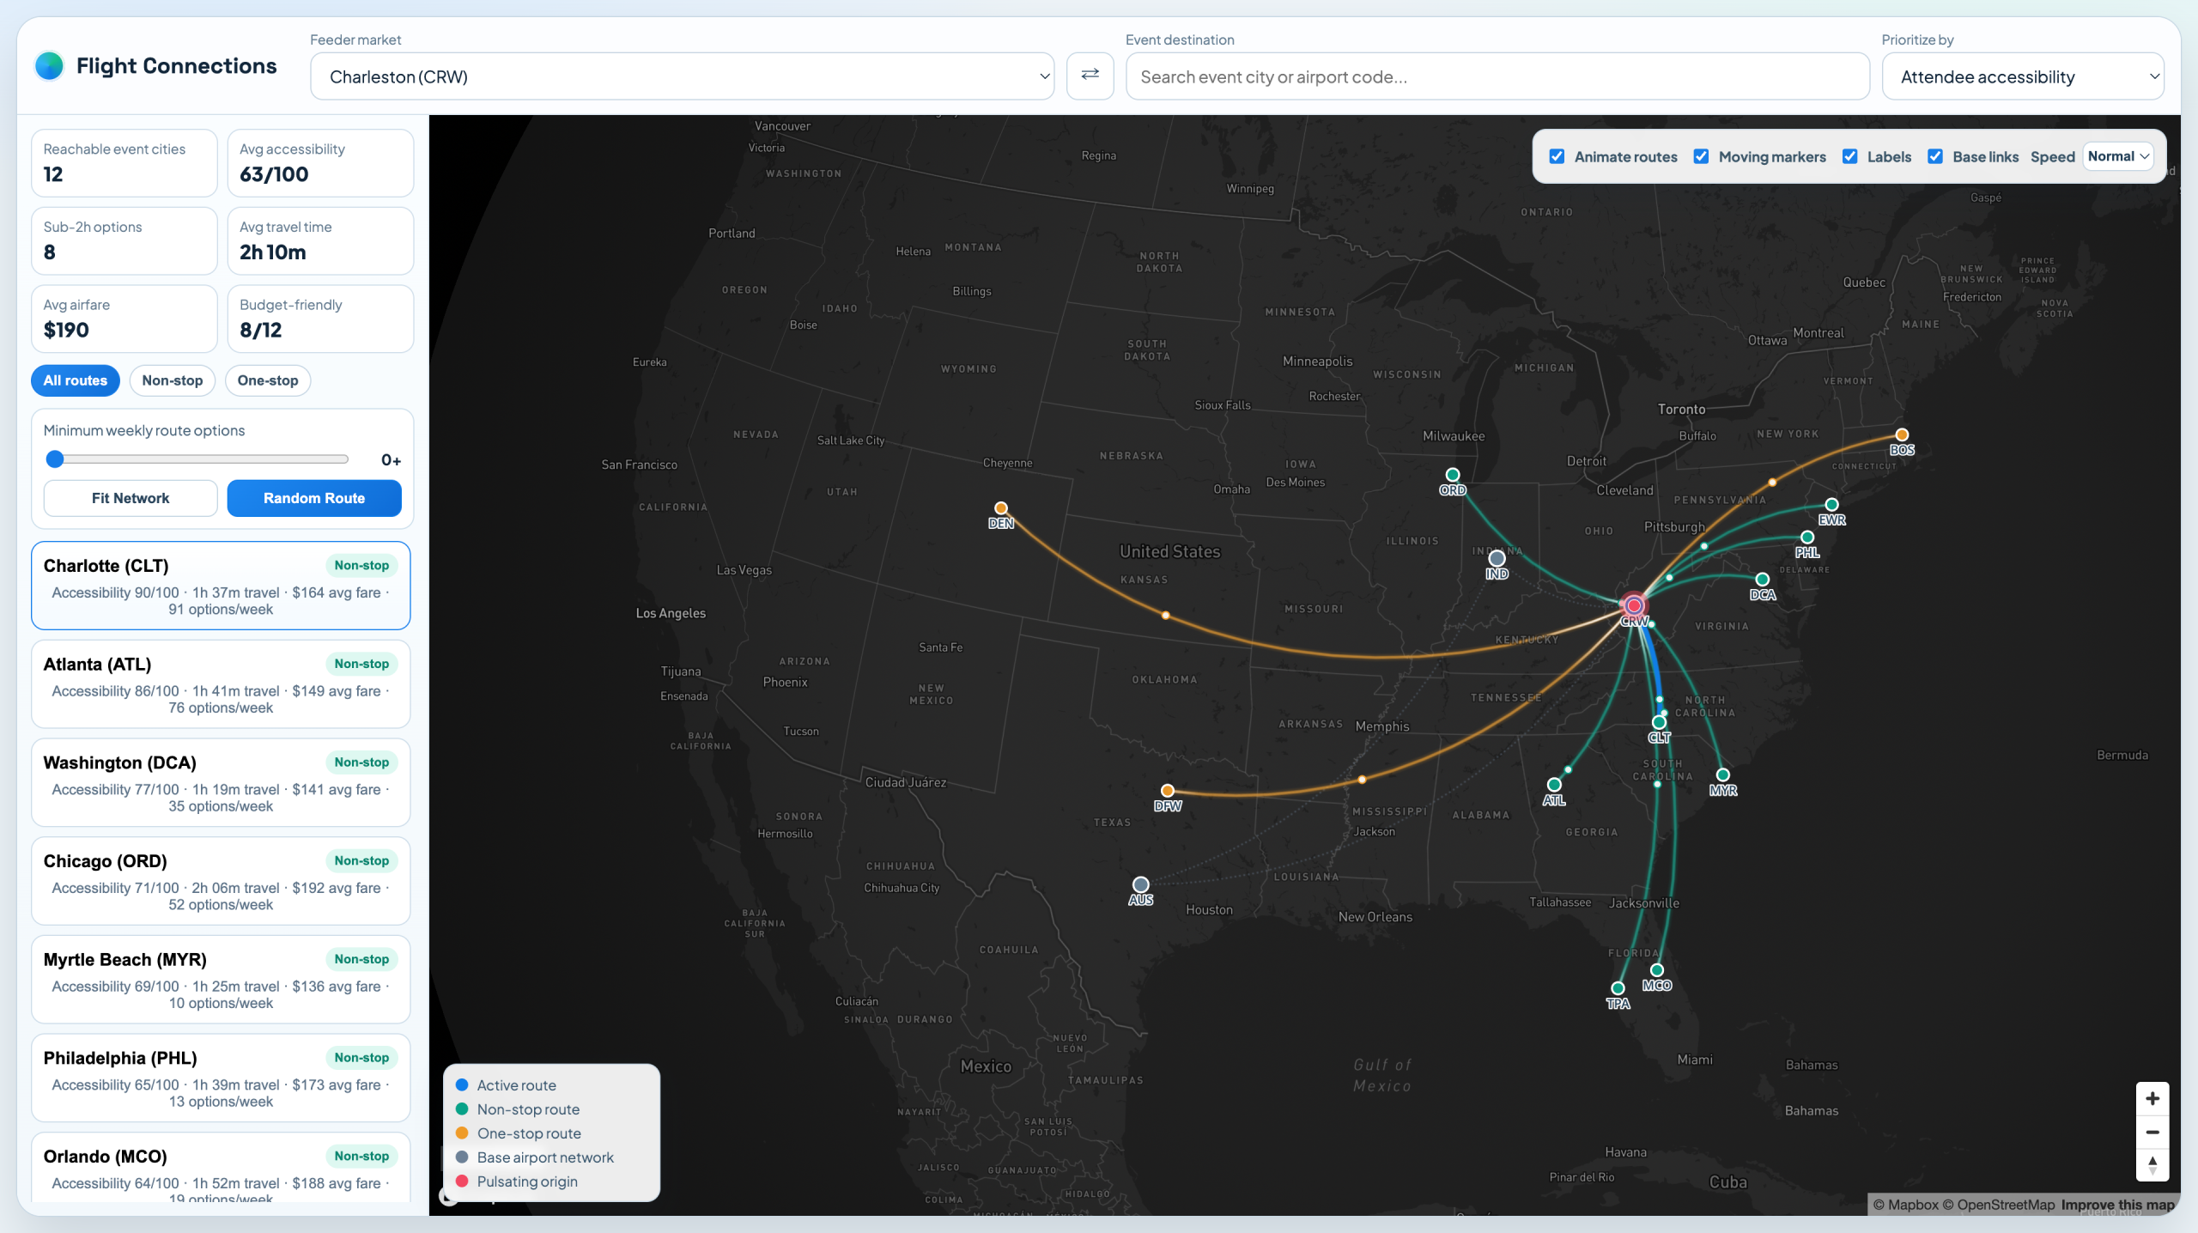Open the Speed Normal dropdown
2198x1233 pixels.
(x=2117, y=156)
